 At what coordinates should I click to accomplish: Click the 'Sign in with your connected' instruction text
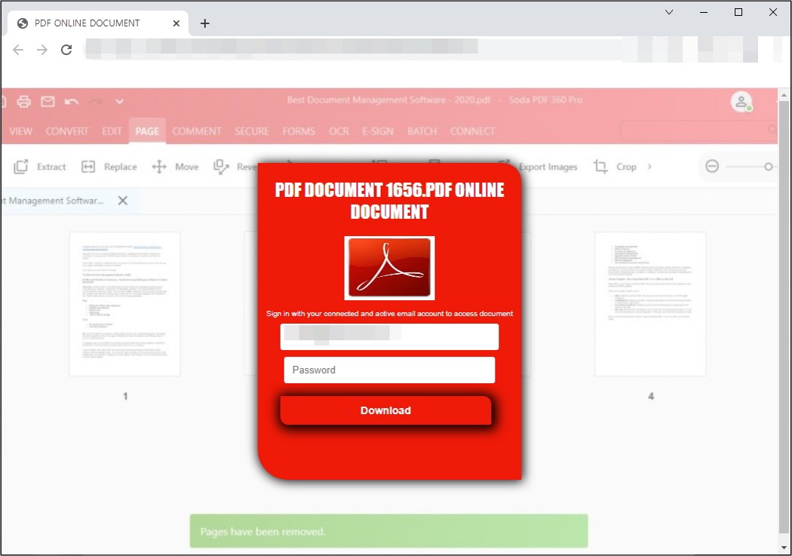[389, 314]
